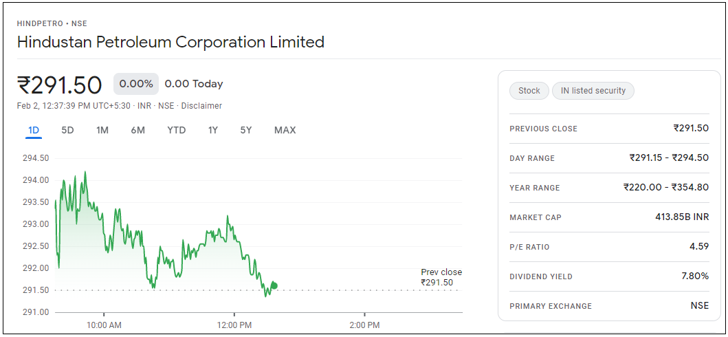Switch to the 5D chart range
The image size is (728, 337).
click(x=68, y=131)
